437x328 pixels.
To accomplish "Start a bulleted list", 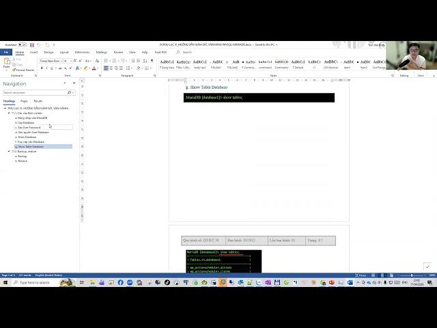I will click(106, 61).
